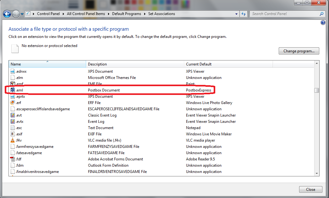Click 'Classic Event Log' description
The height and width of the screenshot is (198, 329).
click(102, 115)
